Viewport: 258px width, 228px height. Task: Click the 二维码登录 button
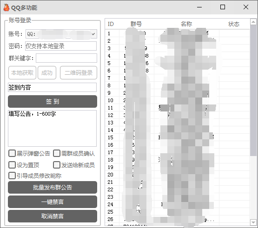click(x=79, y=72)
